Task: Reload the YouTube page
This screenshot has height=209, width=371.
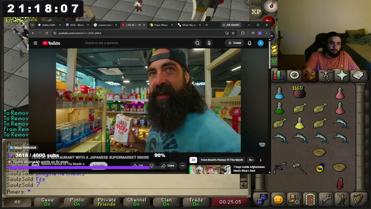Action: tap(47, 33)
